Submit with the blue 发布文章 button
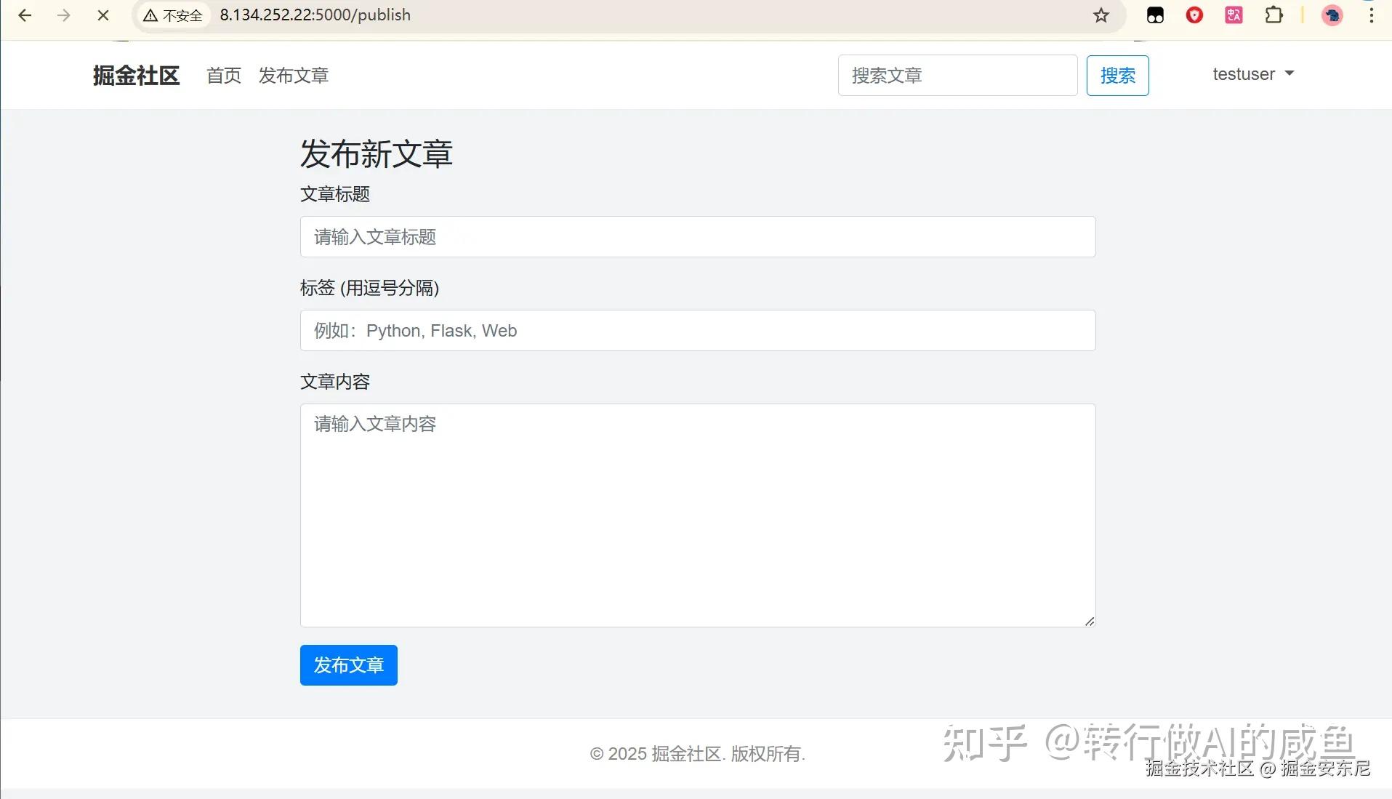 tap(349, 665)
